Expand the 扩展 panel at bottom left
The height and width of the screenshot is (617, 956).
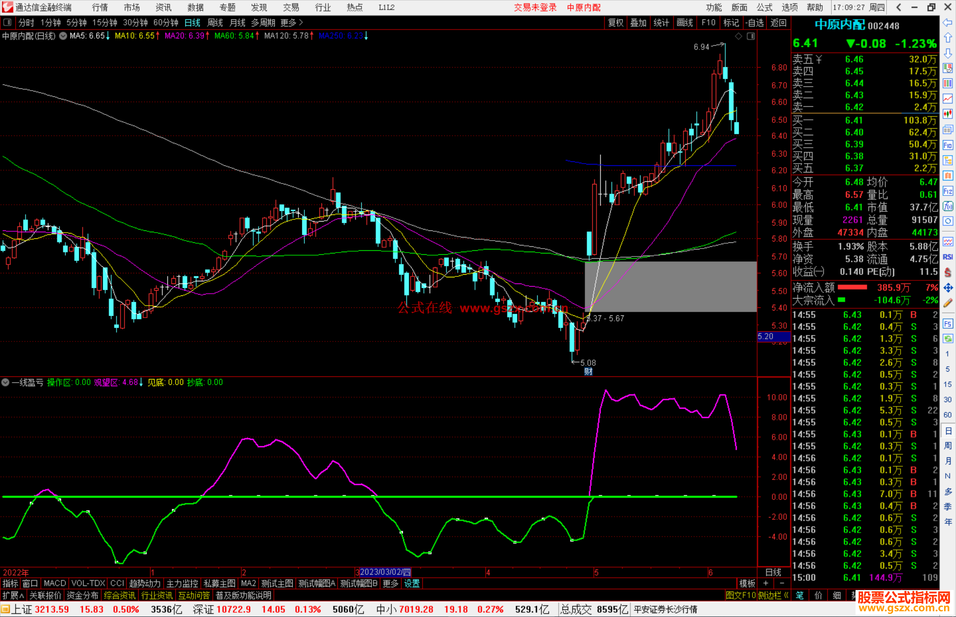click(x=13, y=595)
